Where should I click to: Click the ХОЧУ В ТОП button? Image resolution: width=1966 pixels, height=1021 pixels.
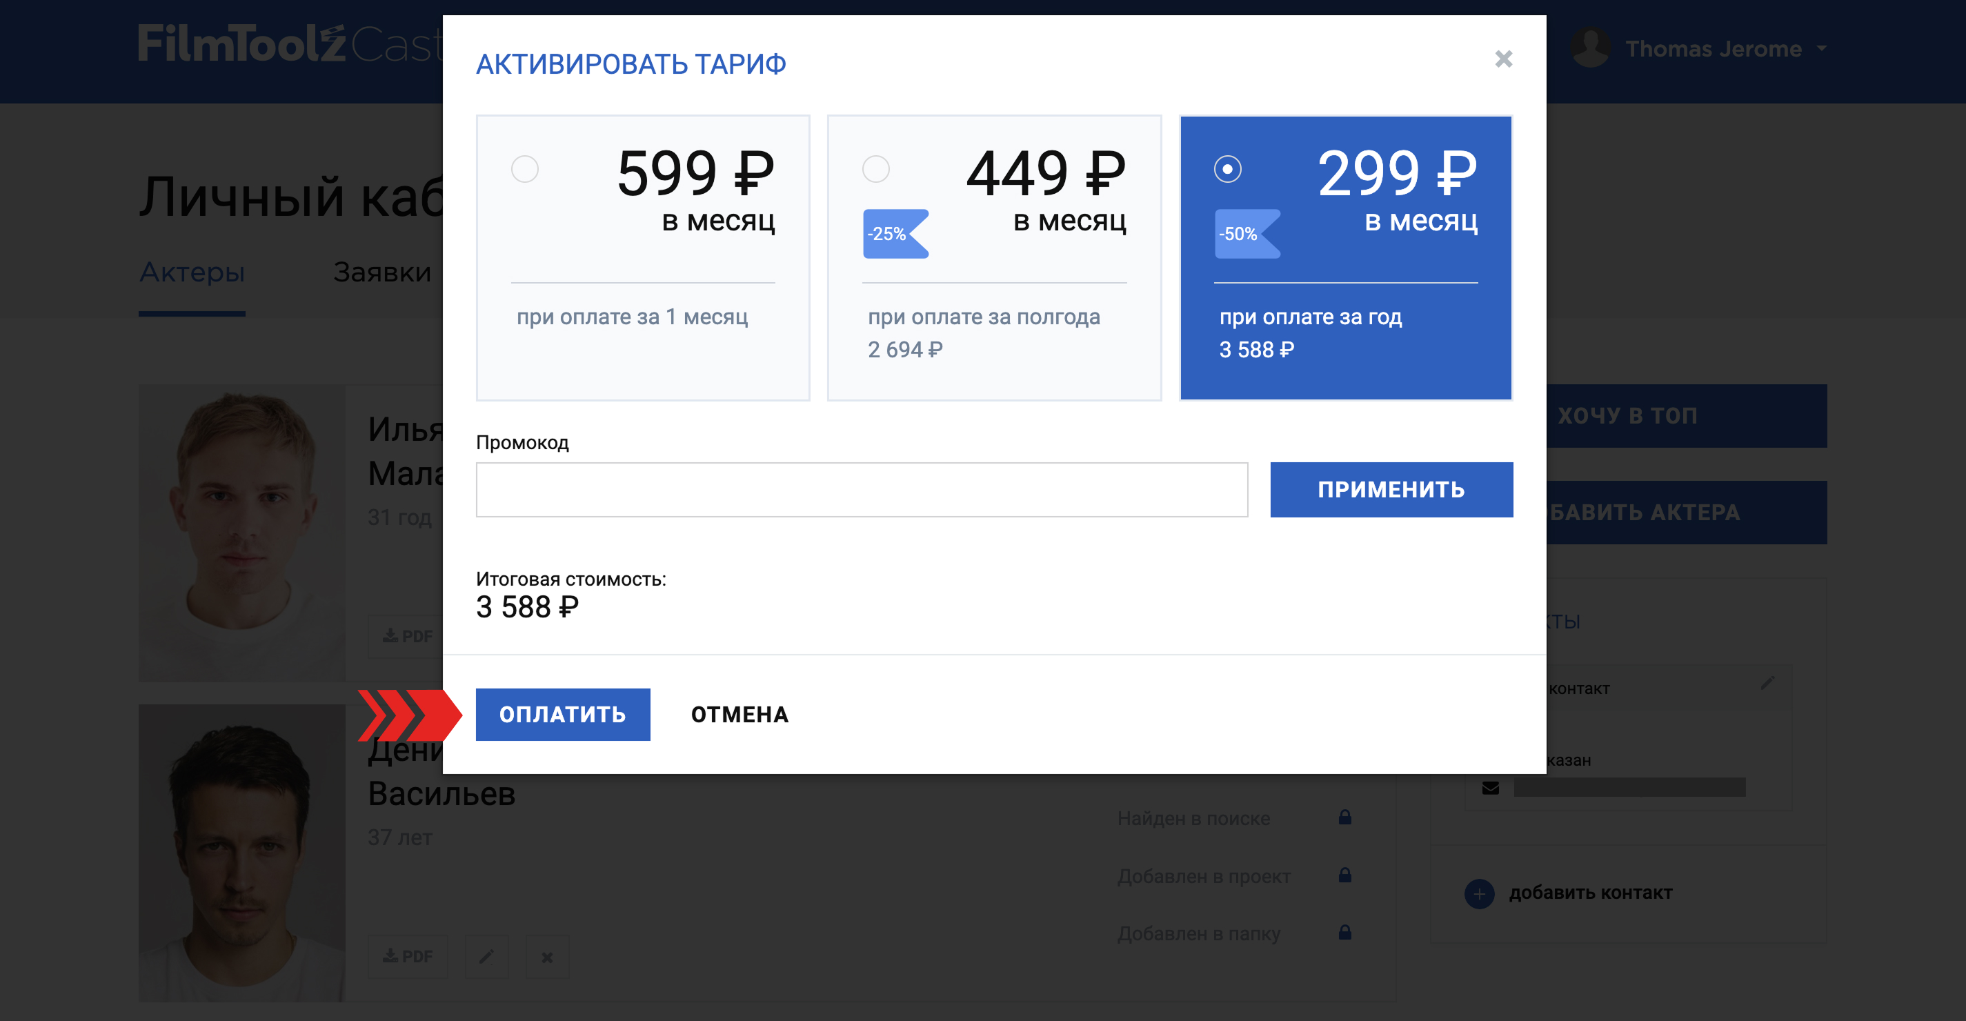coord(1687,416)
